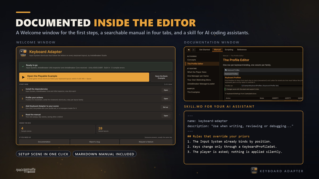Screen dimensions: 319x179
Task: Click the Manual breadcrumb link
Action: pos(225,56)
